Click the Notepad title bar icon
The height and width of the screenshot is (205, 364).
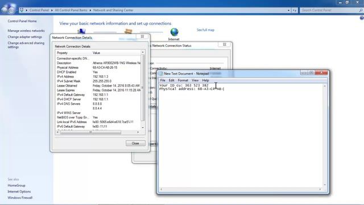(160, 73)
